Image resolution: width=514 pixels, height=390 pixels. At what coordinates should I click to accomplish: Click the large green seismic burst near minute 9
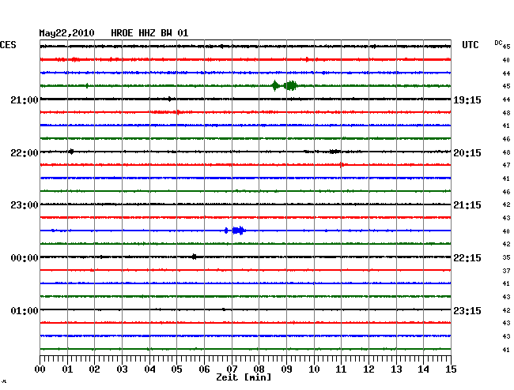point(290,86)
